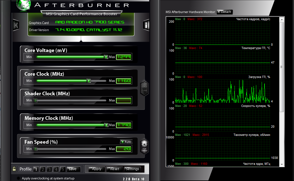
Task: Click the profile lock icon
Action: pos(14,169)
